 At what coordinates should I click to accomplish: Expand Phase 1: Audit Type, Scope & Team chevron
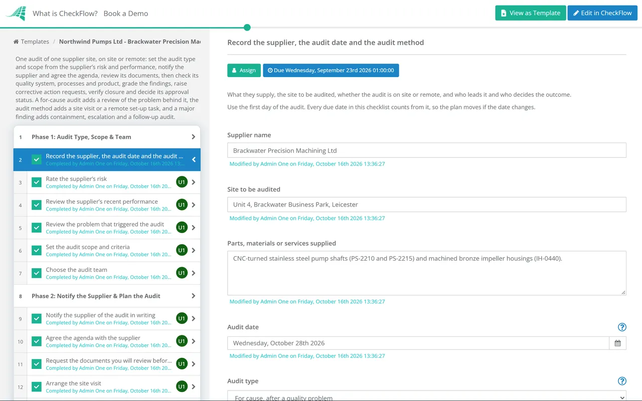[194, 137]
